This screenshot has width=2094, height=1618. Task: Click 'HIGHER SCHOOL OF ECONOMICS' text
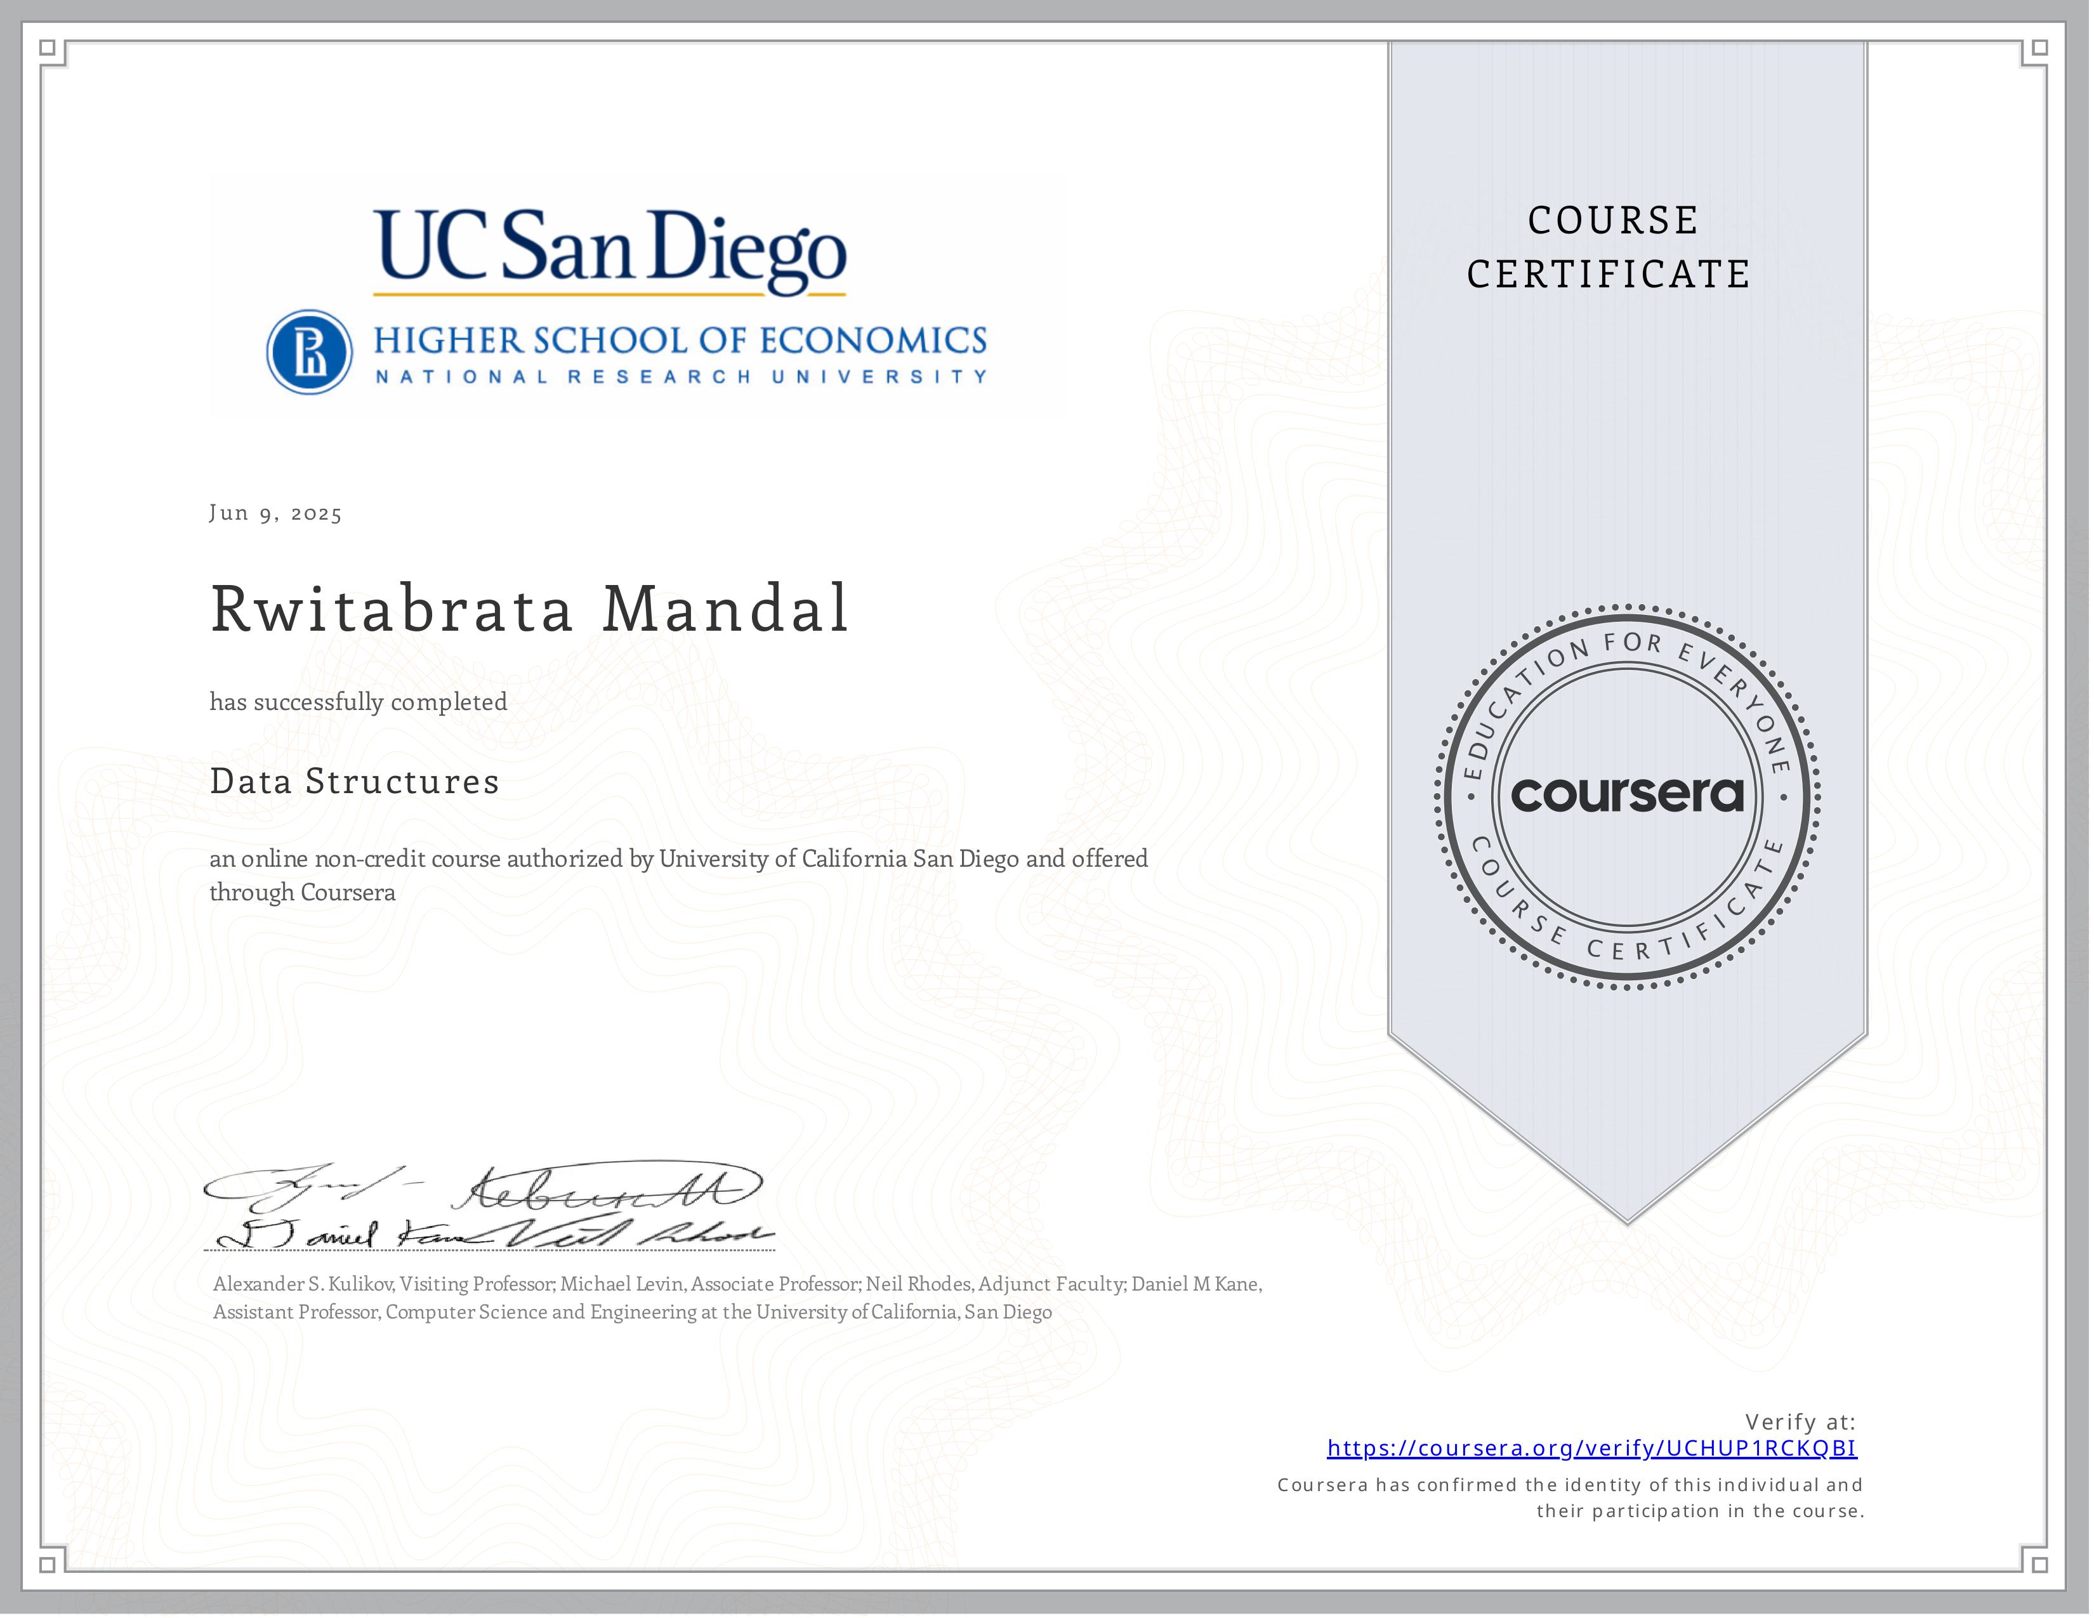[680, 340]
